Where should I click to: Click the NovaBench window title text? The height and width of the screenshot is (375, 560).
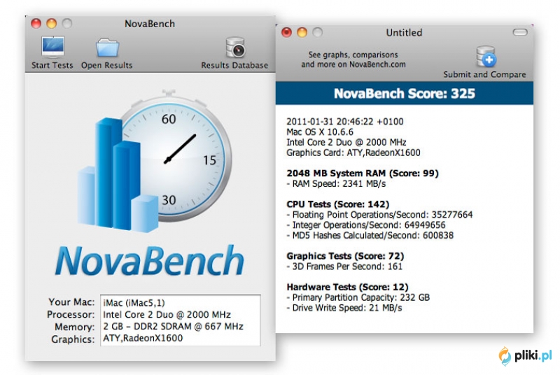click(150, 24)
